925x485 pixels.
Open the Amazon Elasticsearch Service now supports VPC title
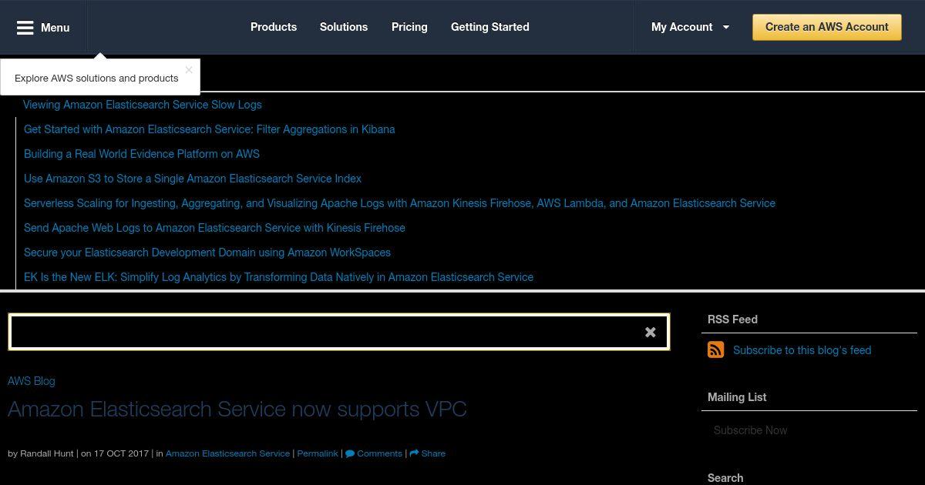click(237, 409)
